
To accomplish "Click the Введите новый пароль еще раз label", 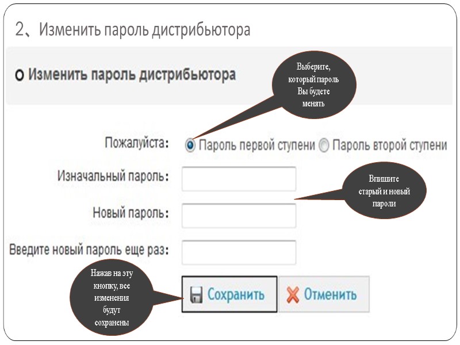I will pos(90,250).
